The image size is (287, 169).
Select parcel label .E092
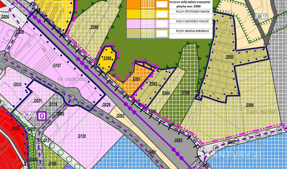[x=153, y=84]
